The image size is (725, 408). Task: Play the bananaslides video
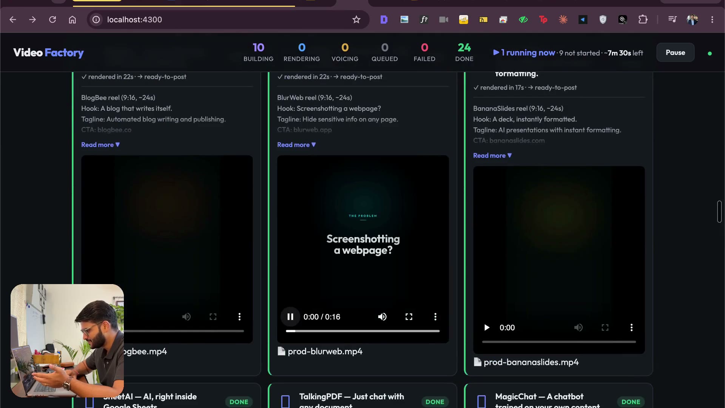(487, 328)
